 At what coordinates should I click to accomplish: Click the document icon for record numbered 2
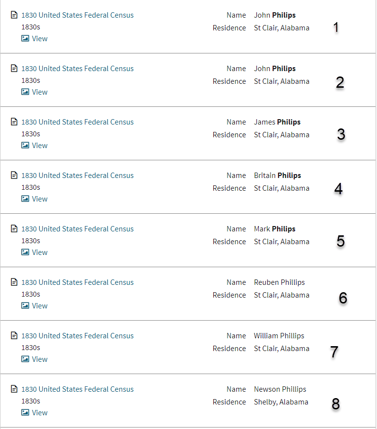point(14,69)
